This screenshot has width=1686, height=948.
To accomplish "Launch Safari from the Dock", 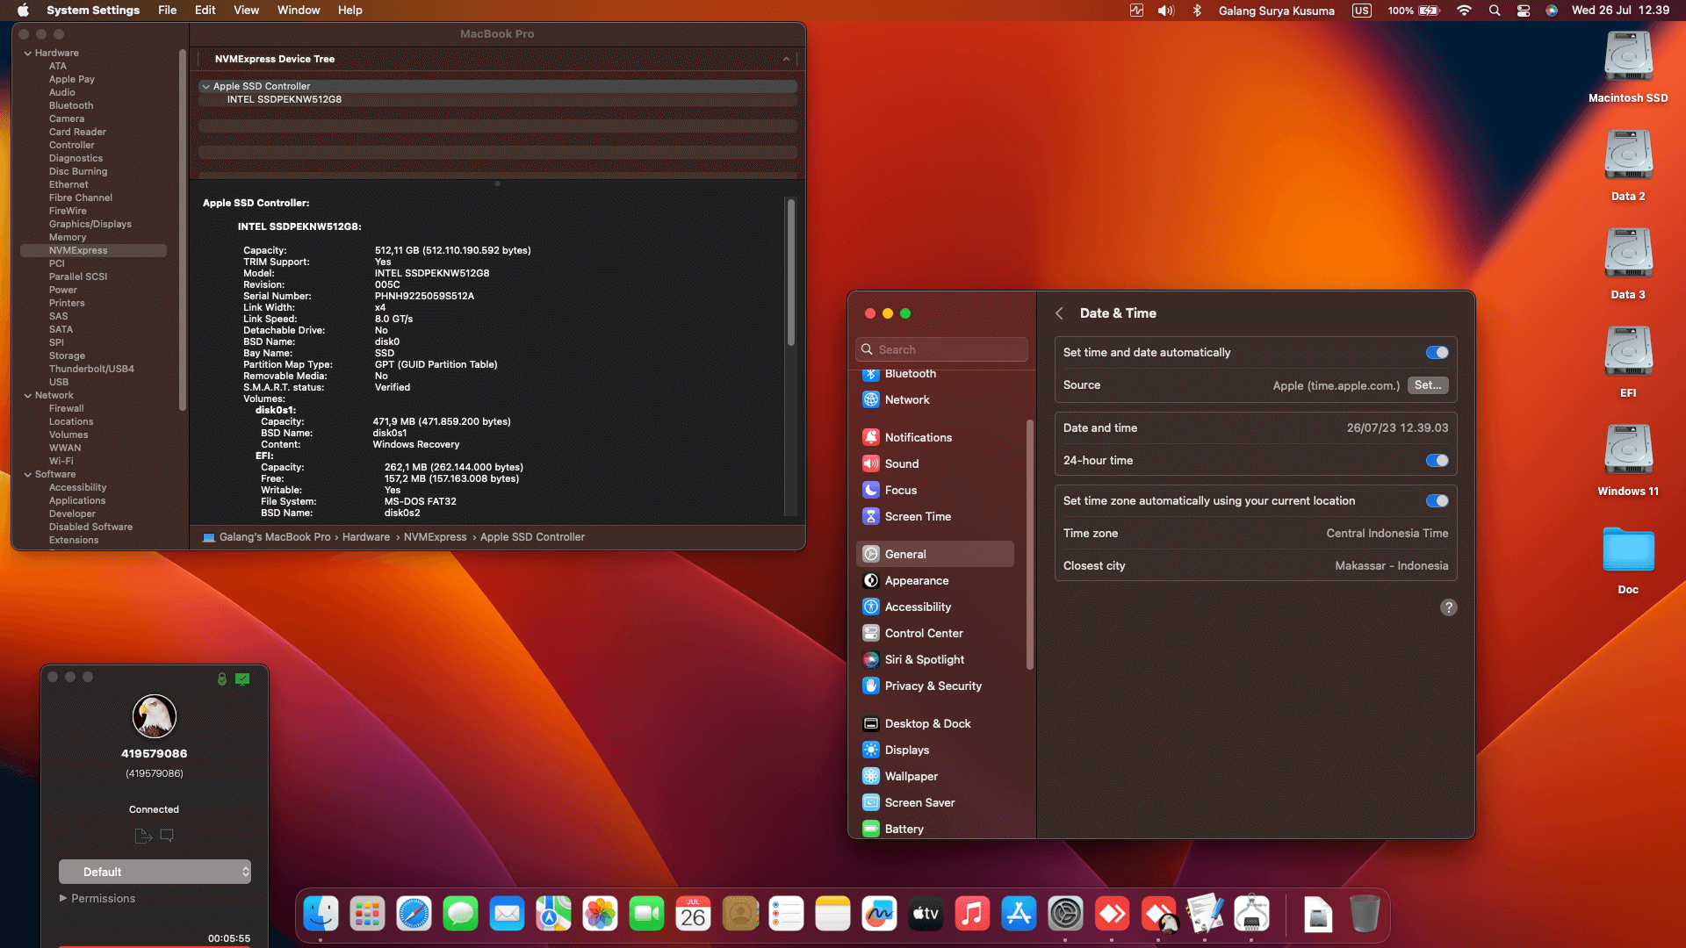I will point(414,913).
